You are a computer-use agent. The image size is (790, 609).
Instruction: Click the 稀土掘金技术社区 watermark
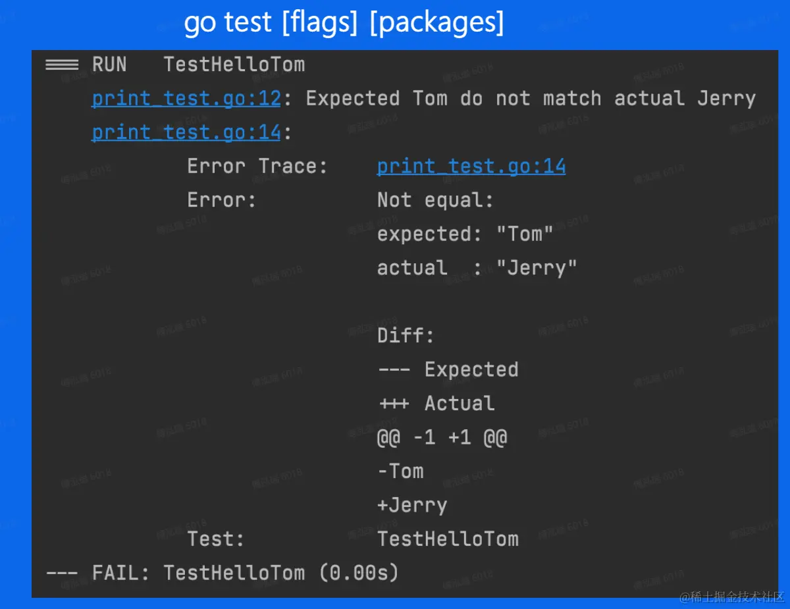click(x=732, y=596)
